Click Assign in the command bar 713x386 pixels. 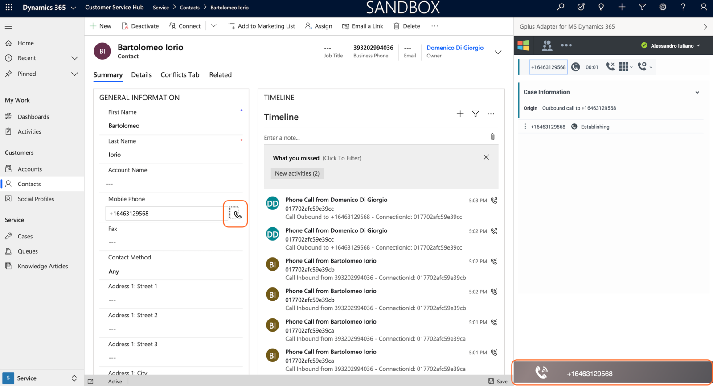[x=318, y=26]
